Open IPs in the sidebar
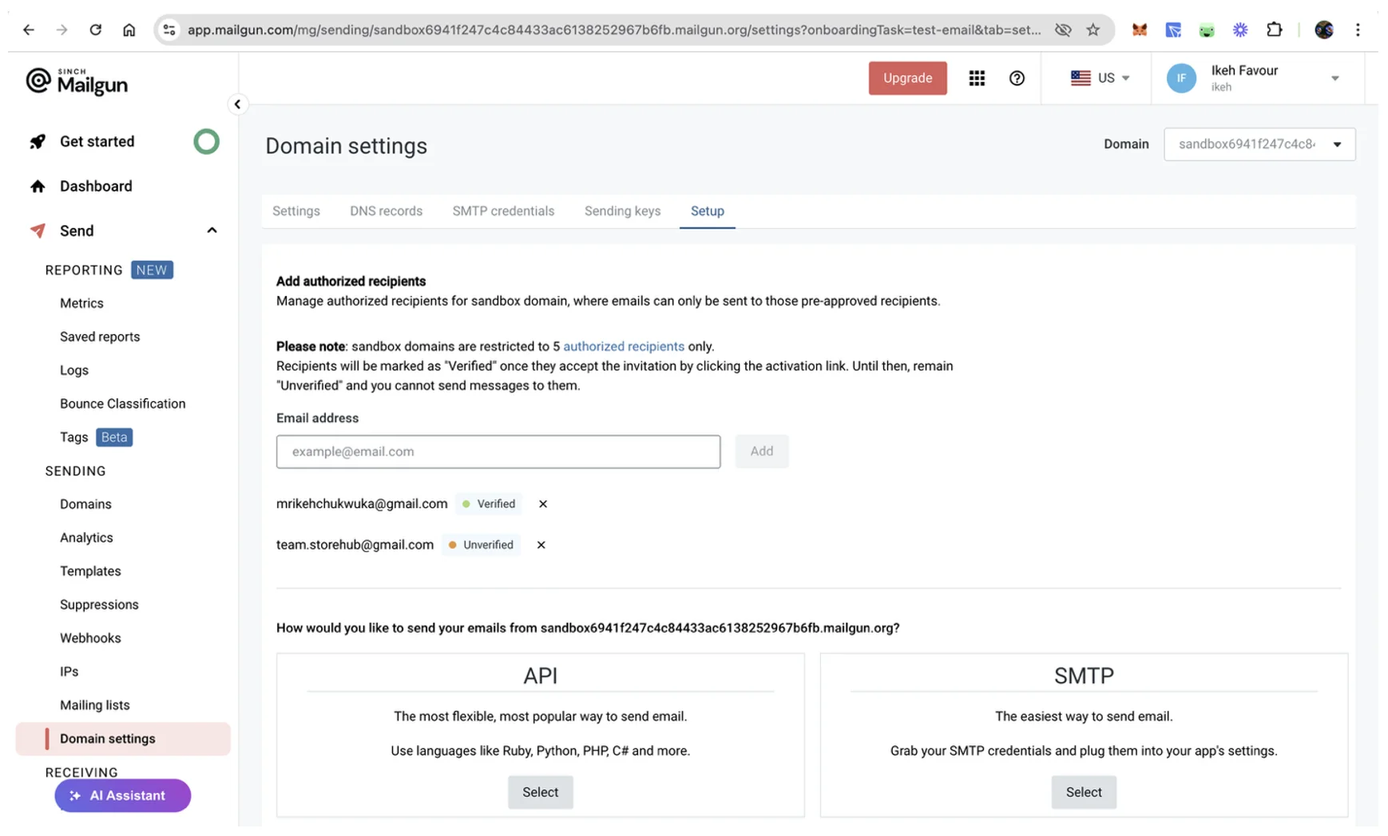Image resolution: width=1388 pixels, height=836 pixels. (69, 672)
